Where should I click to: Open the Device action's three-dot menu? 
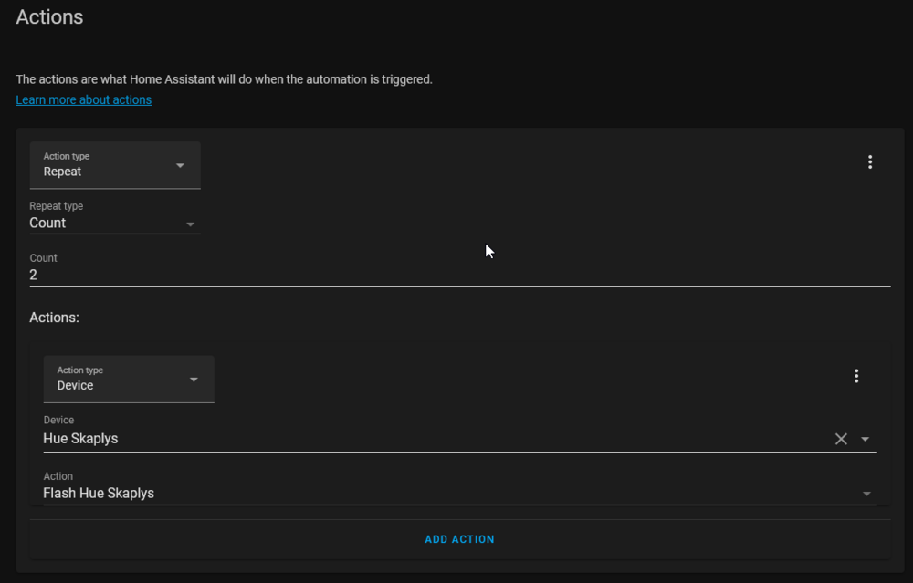pyautogui.click(x=855, y=376)
